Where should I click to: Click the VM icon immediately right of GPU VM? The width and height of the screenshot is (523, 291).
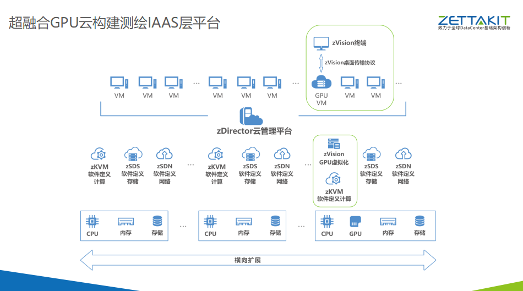click(350, 83)
